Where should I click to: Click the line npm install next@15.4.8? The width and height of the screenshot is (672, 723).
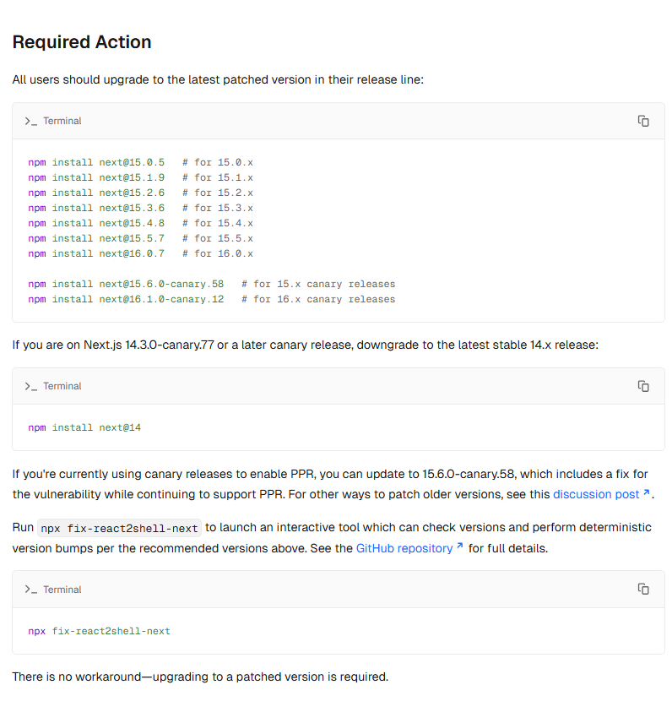pyautogui.click(x=96, y=223)
